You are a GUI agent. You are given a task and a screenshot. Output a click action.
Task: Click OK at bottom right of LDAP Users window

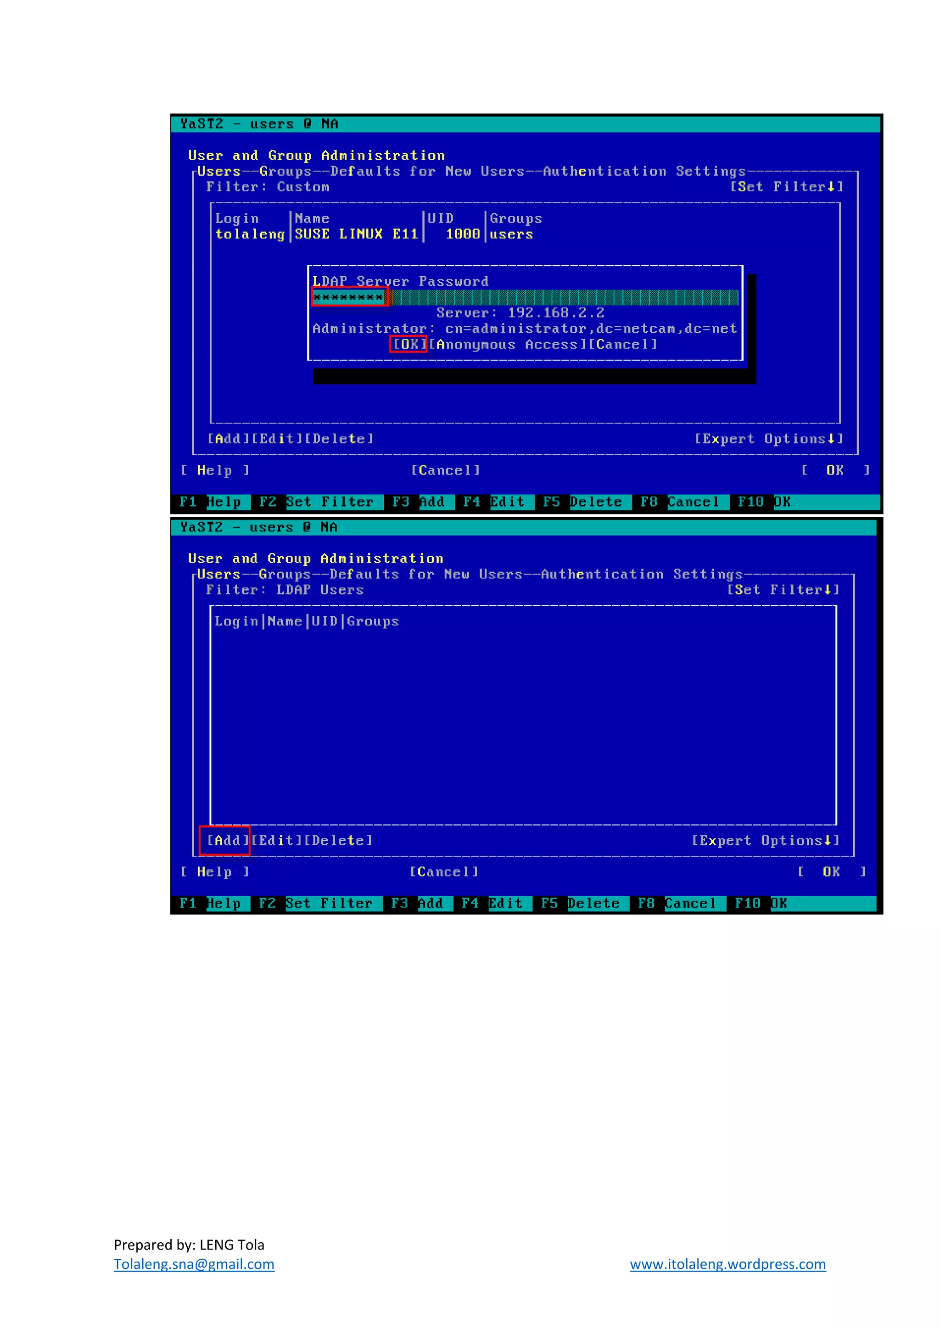[831, 872]
